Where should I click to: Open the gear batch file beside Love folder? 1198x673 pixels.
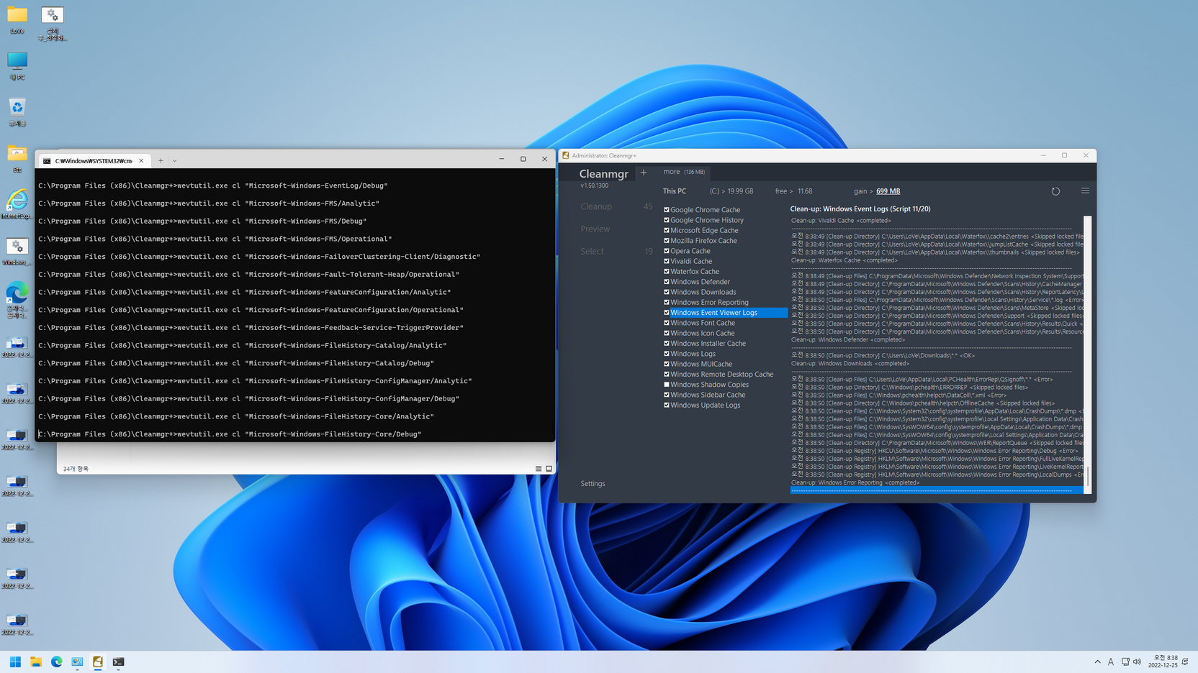tap(53, 23)
